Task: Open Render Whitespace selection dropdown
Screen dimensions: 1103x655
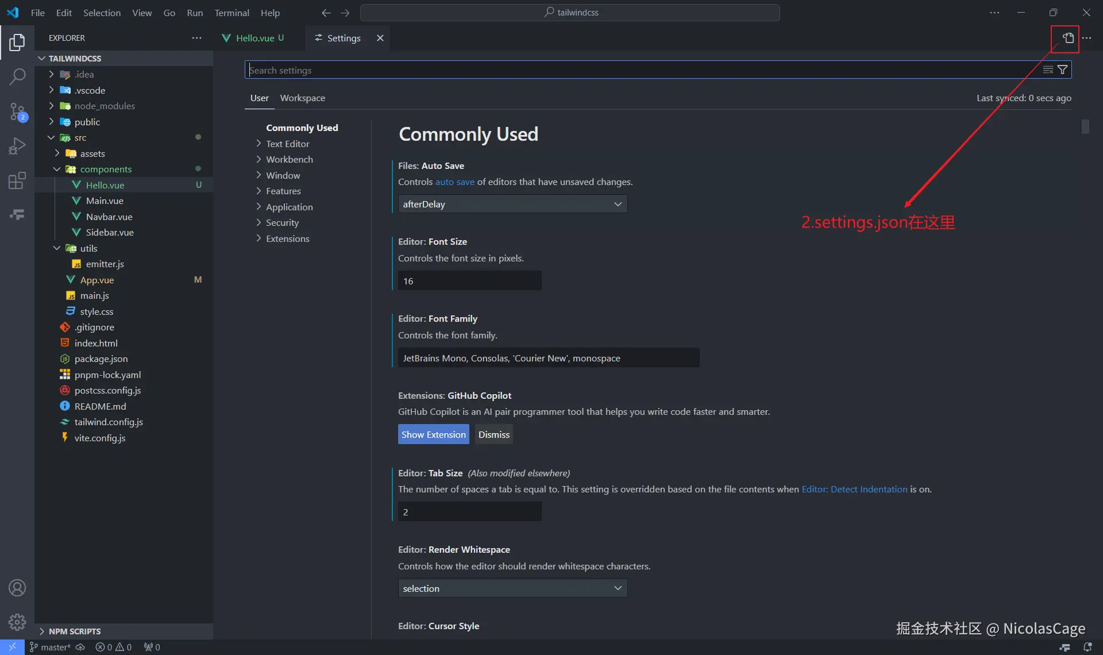Action: [512, 588]
